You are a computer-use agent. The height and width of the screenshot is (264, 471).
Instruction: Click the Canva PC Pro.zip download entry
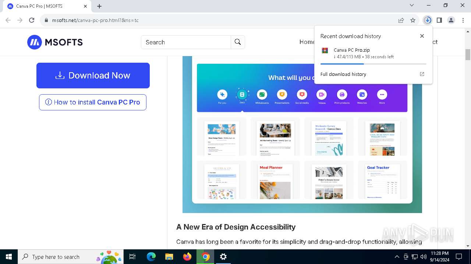point(373,53)
